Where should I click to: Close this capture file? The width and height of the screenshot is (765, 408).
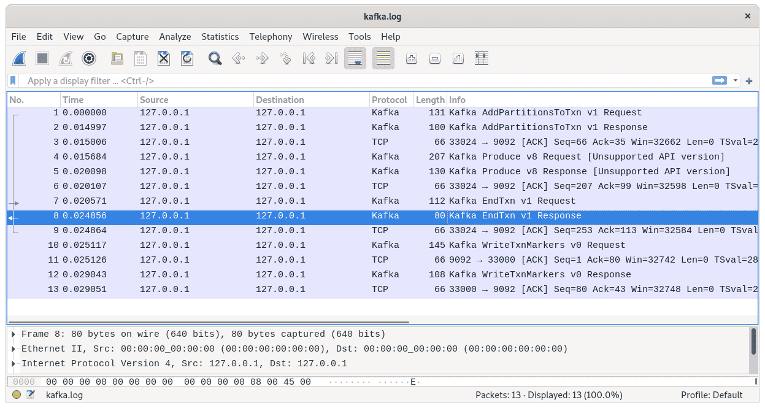point(164,58)
